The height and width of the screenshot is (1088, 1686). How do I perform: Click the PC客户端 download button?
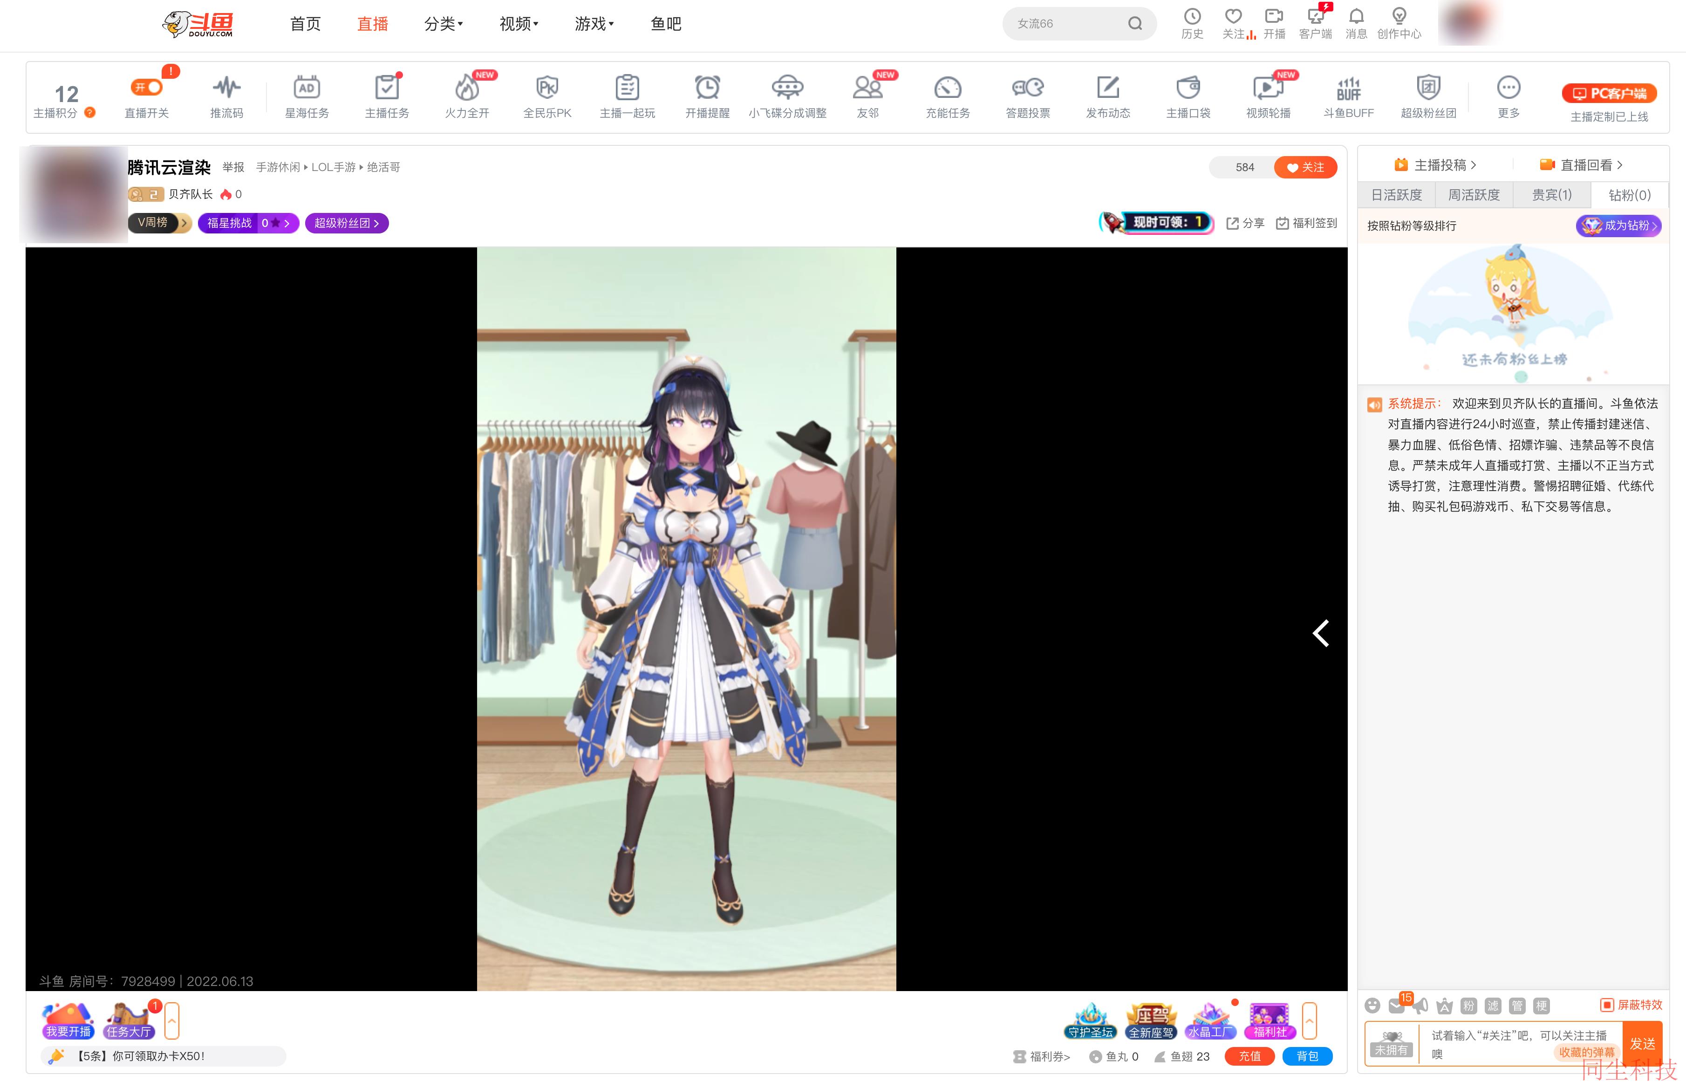click(1609, 93)
